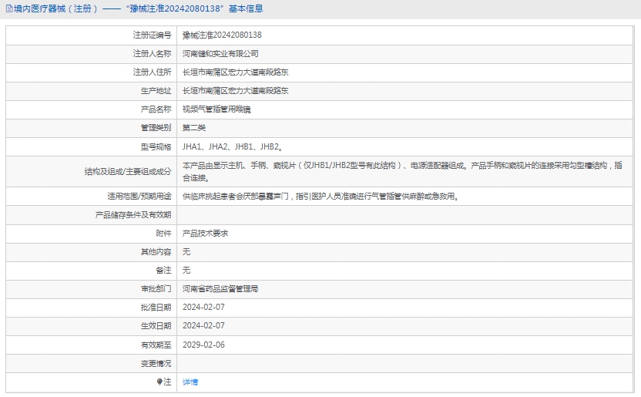The width and height of the screenshot is (641, 397).
Task: Click the 生产地址 row label
Action: 156,91
